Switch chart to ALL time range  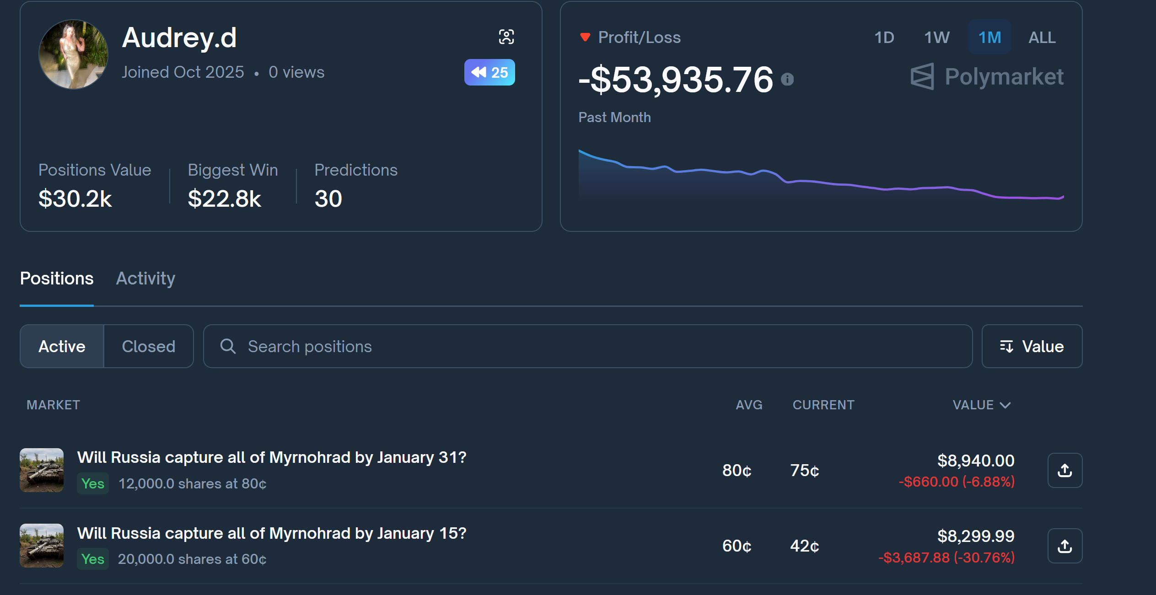[1042, 37]
